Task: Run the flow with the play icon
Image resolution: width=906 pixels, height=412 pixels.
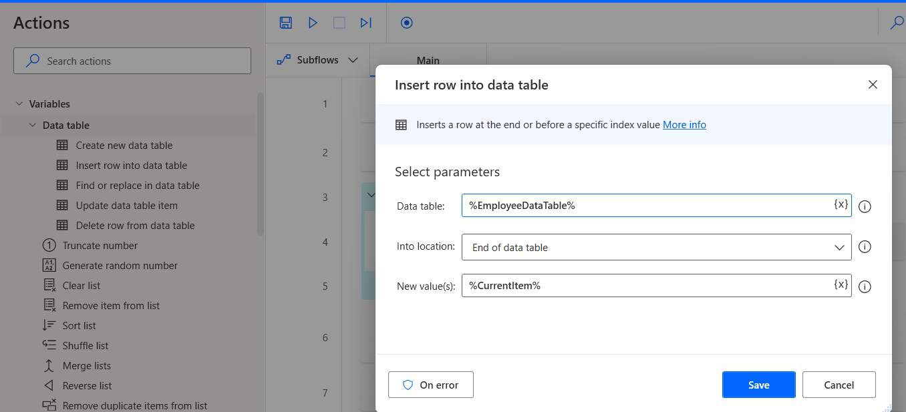Action: click(x=312, y=22)
